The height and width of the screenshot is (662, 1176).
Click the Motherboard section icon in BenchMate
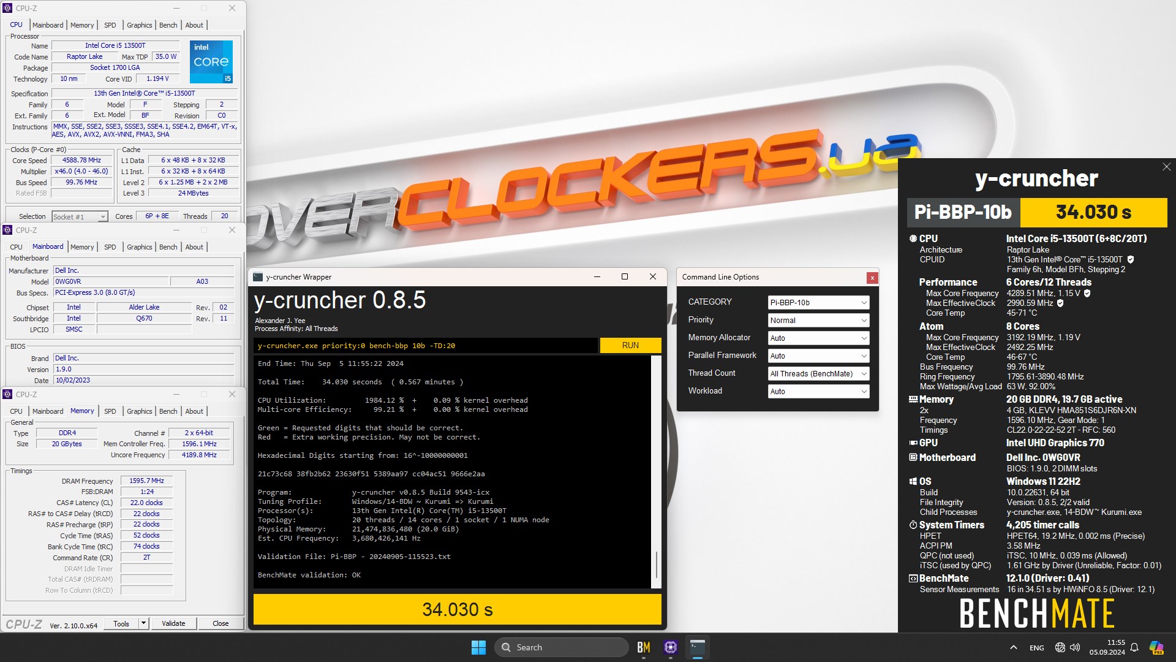(x=913, y=457)
